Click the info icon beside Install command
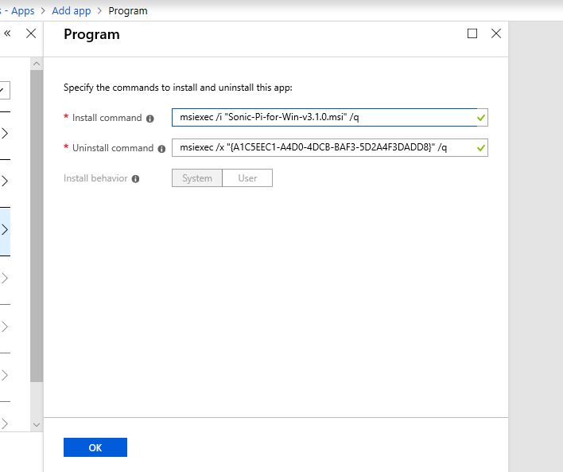This screenshot has height=472, width=563. click(149, 118)
